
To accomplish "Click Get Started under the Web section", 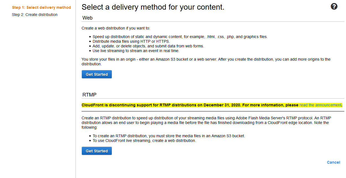I will pos(97,74).
